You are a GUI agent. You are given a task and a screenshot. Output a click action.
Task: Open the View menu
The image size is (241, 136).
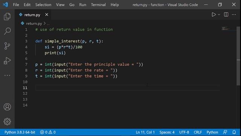[60, 5]
